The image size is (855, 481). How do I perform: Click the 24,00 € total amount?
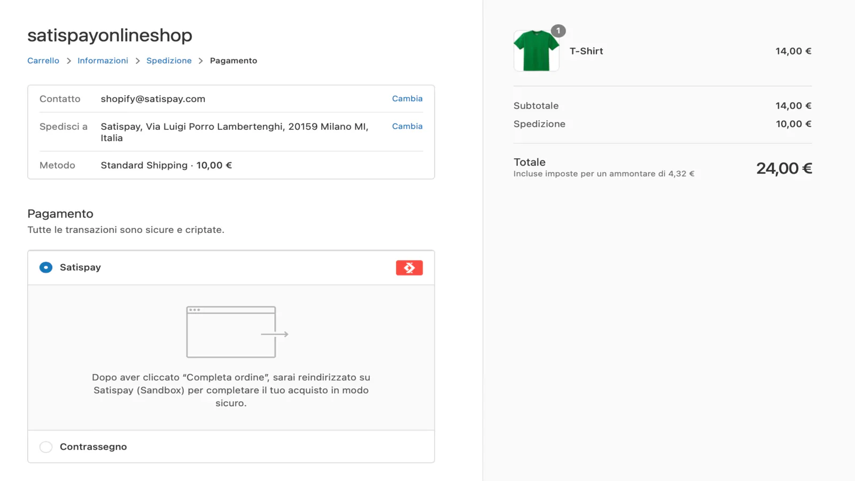[784, 168]
